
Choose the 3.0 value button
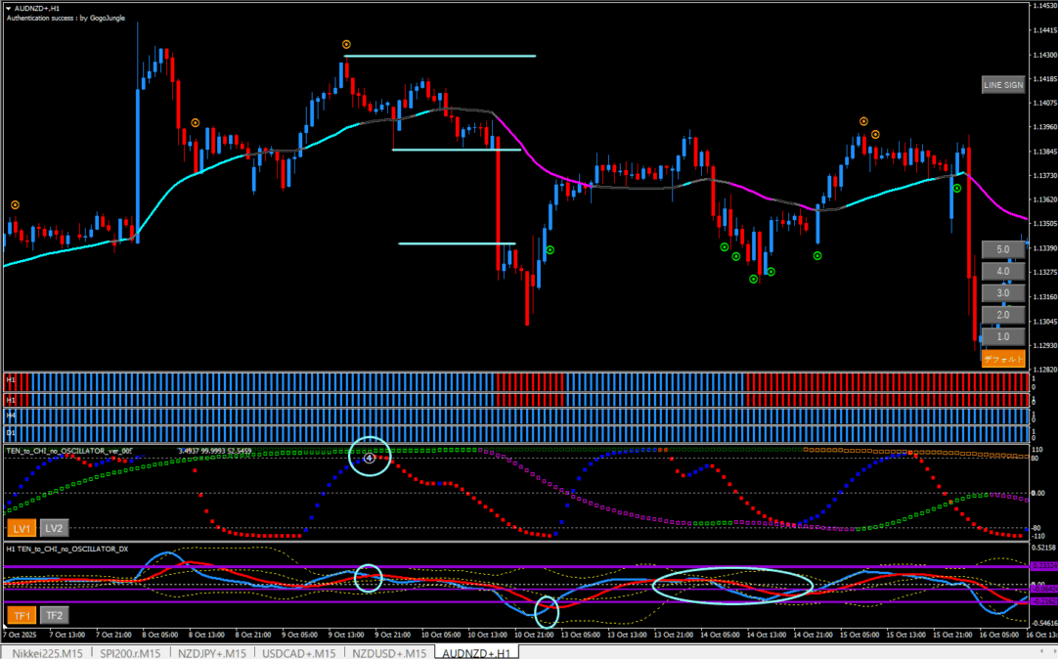point(1002,293)
